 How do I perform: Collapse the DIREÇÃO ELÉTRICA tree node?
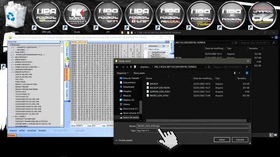12,72
